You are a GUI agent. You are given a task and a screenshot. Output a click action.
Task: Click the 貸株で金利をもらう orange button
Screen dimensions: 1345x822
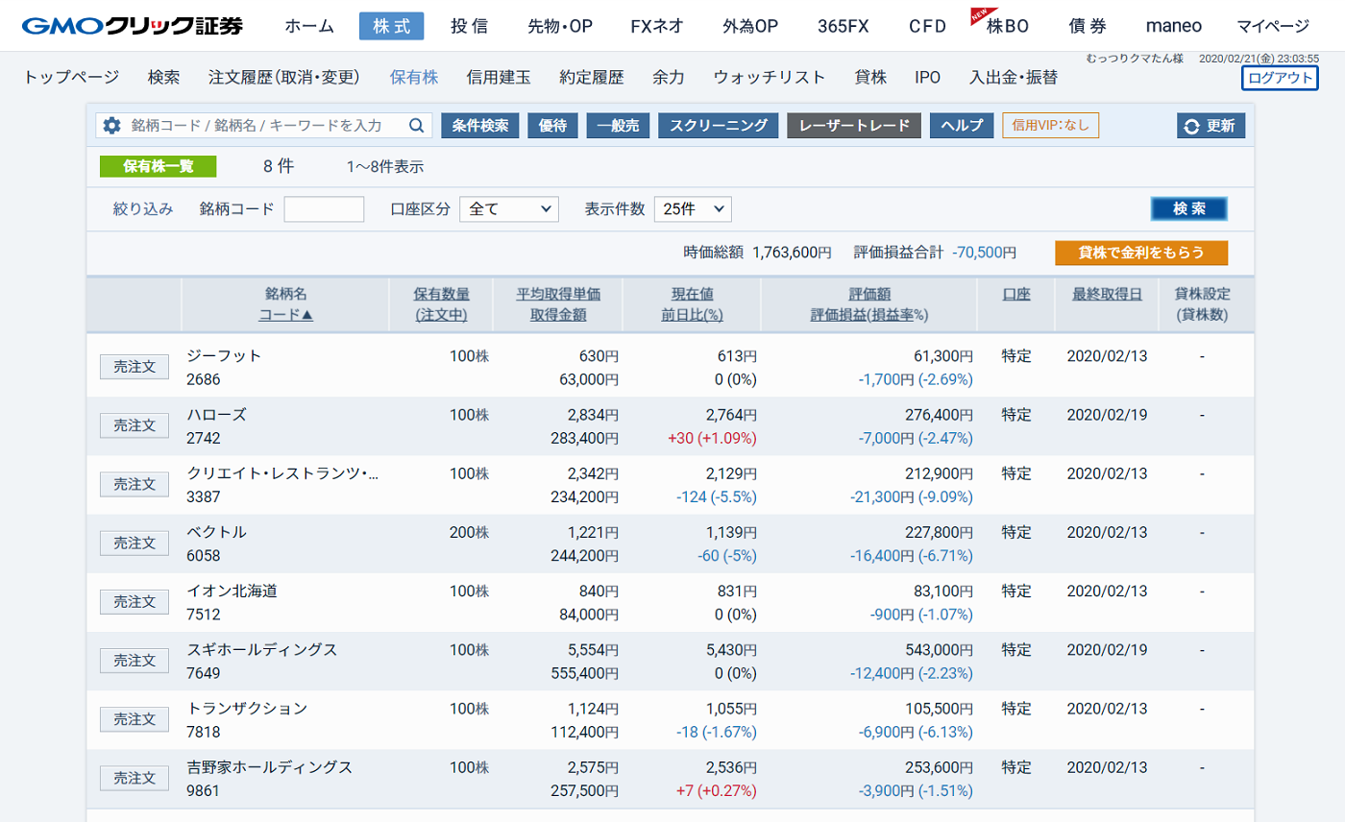click(x=1141, y=253)
